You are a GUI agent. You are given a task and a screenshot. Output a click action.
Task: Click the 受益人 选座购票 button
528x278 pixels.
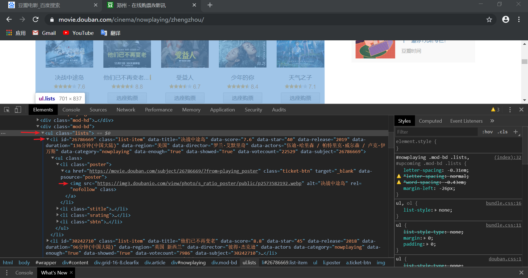(x=185, y=98)
